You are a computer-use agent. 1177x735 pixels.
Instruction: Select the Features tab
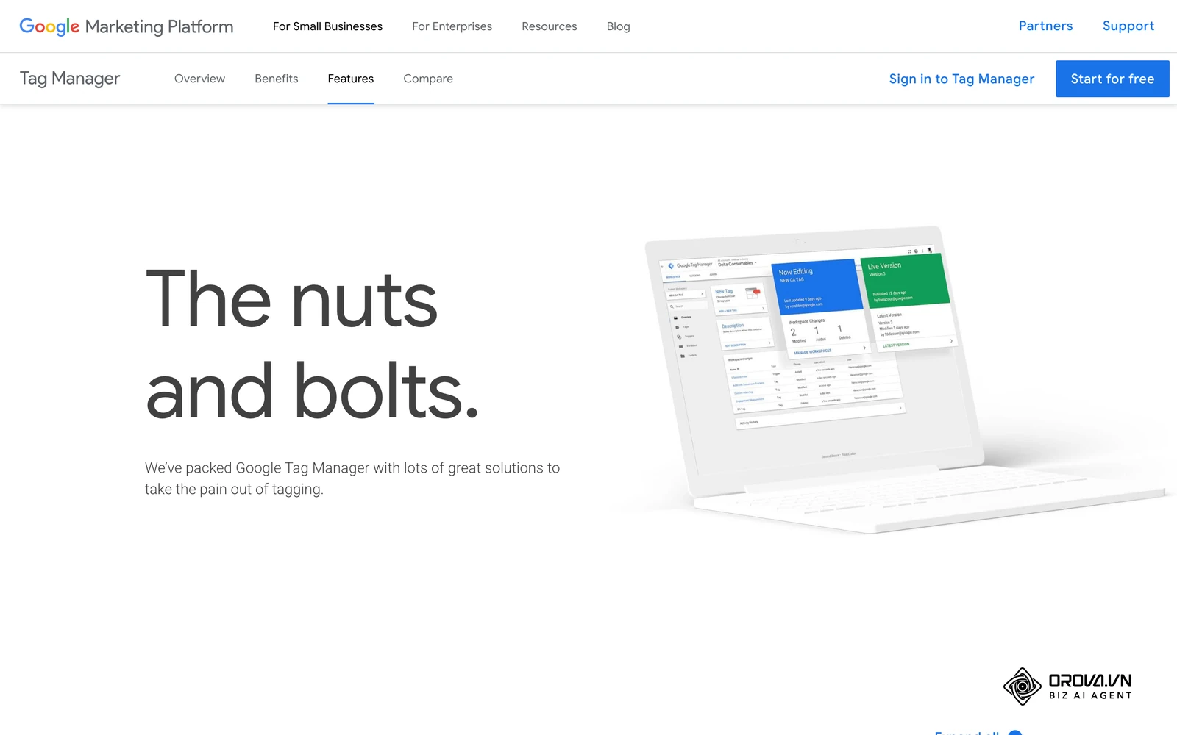pyautogui.click(x=351, y=79)
